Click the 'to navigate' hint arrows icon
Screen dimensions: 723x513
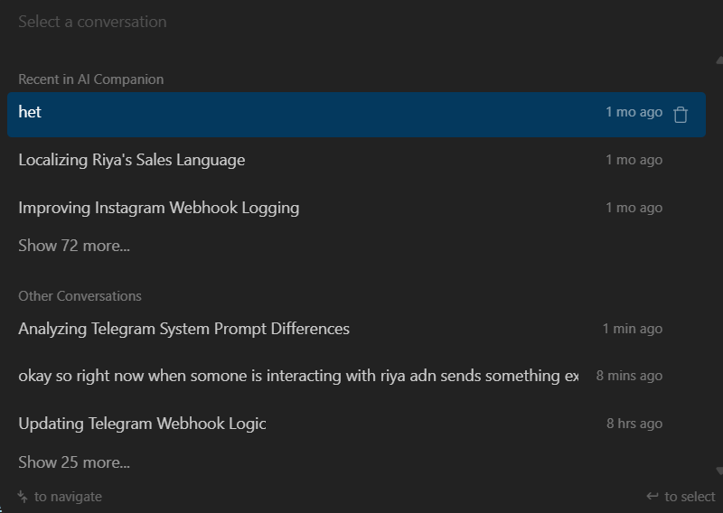coord(22,497)
